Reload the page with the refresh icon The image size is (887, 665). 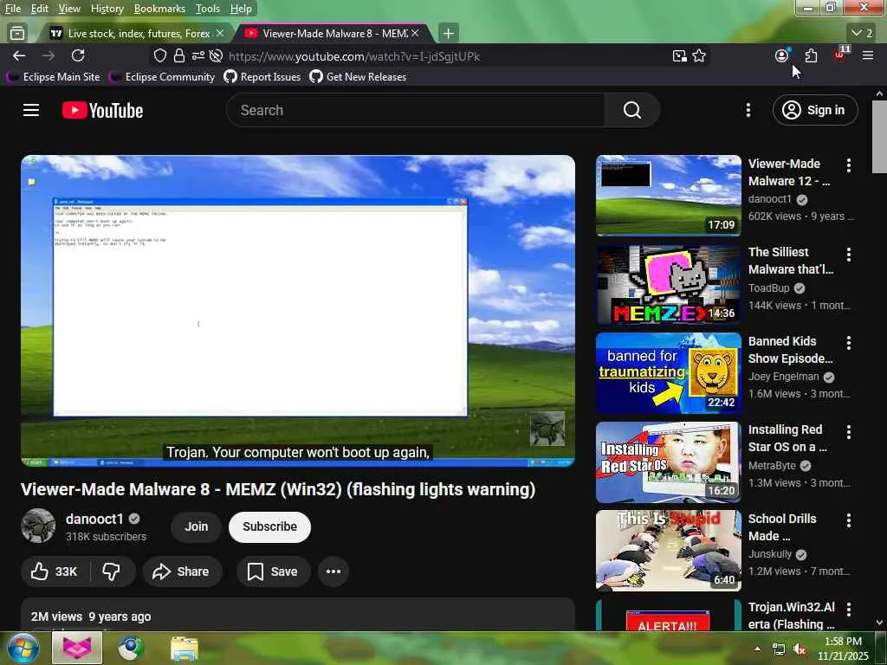(78, 55)
